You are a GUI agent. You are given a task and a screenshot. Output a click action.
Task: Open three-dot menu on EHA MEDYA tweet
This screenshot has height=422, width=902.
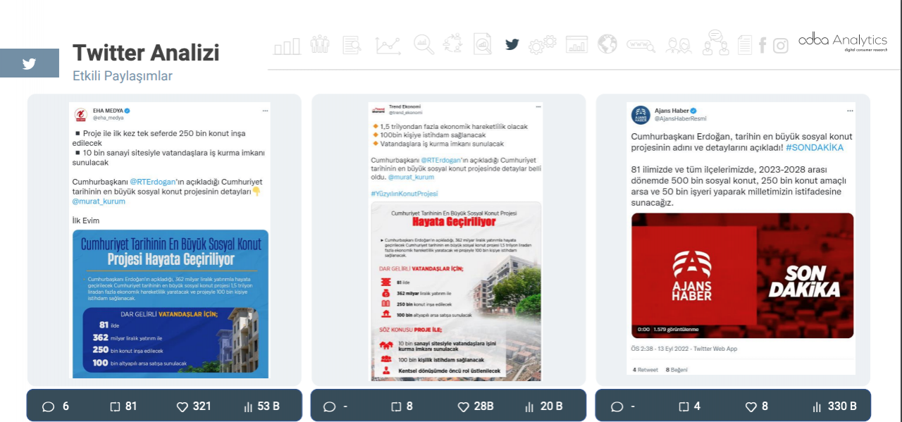tap(265, 111)
